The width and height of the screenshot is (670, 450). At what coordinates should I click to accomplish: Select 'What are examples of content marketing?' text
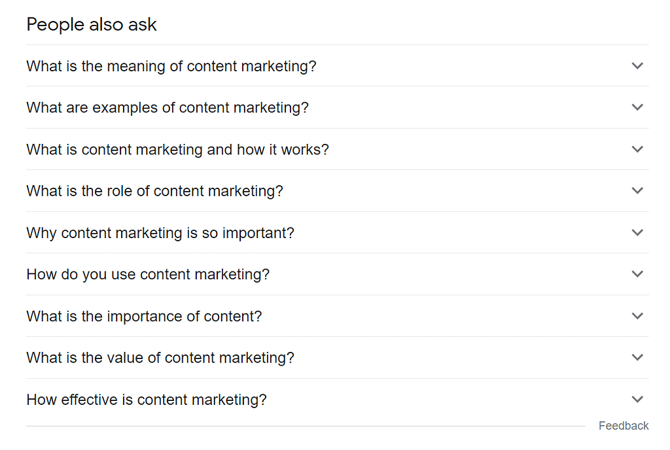click(x=167, y=108)
